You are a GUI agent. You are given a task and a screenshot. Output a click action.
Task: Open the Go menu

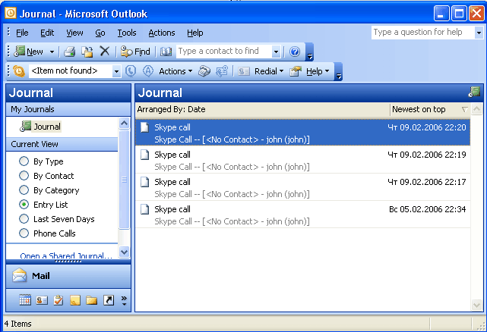pos(100,33)
